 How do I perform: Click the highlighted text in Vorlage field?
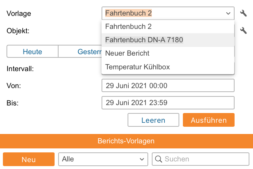point(128,13)
